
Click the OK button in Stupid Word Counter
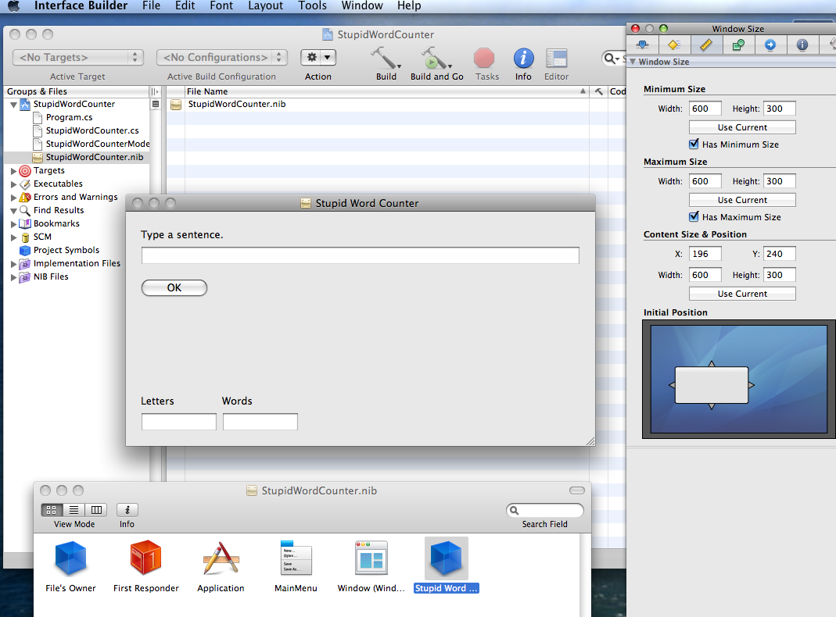pos(174,287)
